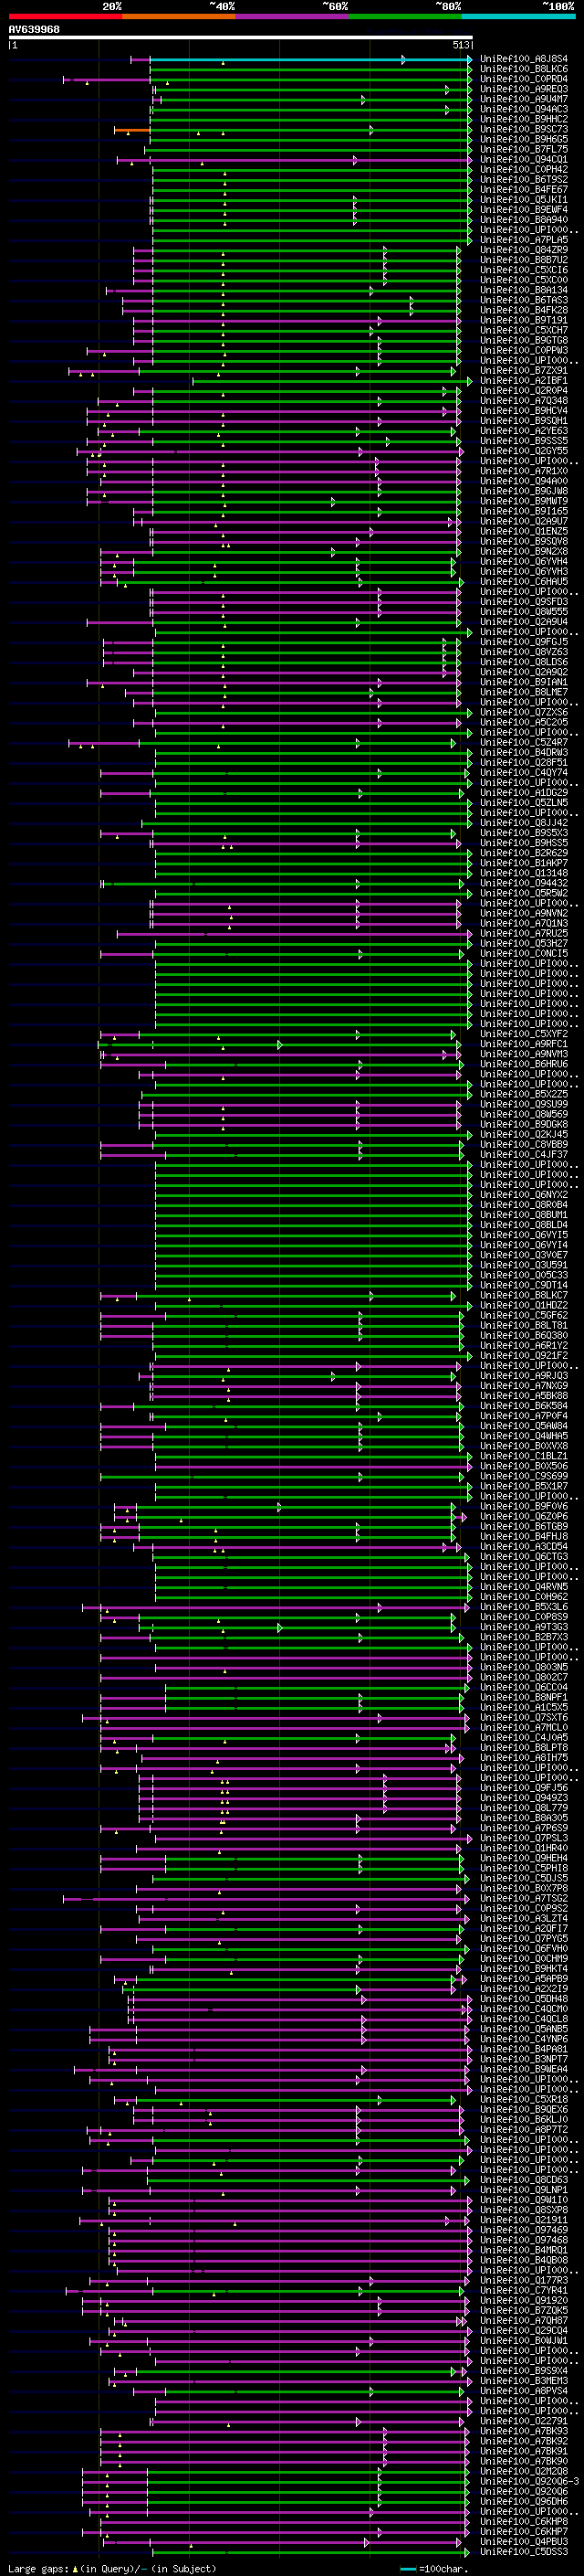Viewport: 584px width, 2576px height.
Task: Select hit UniRef100_A2IBF1
Action: pos(523,380)
